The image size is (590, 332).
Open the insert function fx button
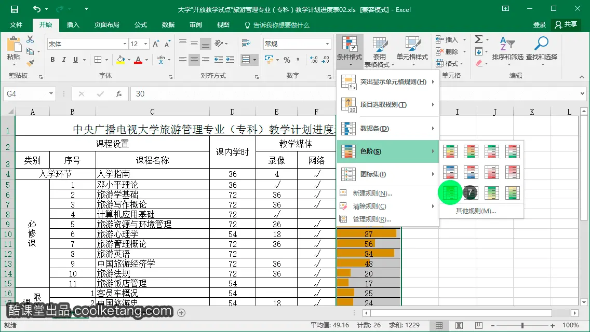(118, 93)
